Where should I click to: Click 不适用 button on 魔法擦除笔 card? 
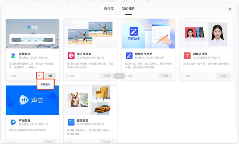[x=106, y=76]
